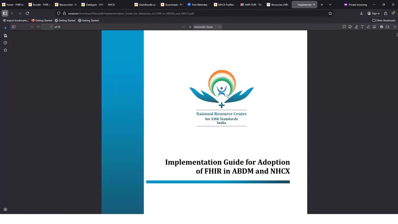Viewport: 398px width, 224px height.
Task: Zoom out of the PDF
Action: pyautogui.click(x=183, y=27)
